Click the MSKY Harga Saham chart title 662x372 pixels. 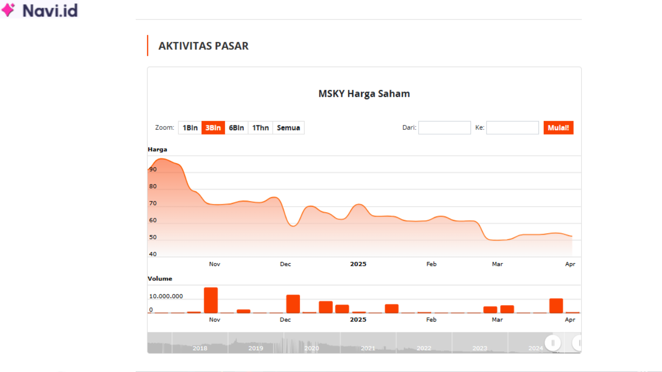coord(364,93)
